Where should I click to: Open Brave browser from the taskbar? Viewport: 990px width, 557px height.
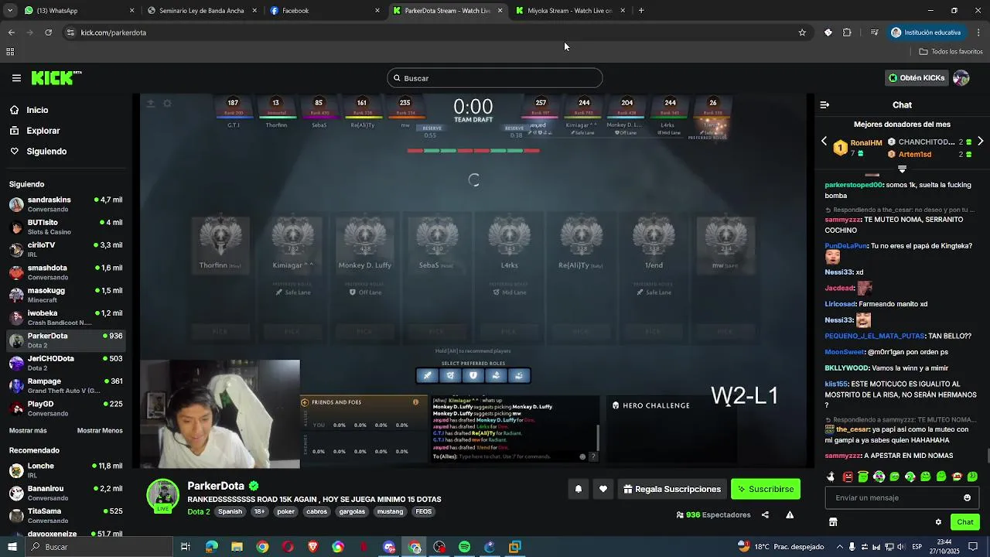312,547
